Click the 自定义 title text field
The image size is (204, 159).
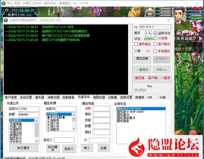64,140
